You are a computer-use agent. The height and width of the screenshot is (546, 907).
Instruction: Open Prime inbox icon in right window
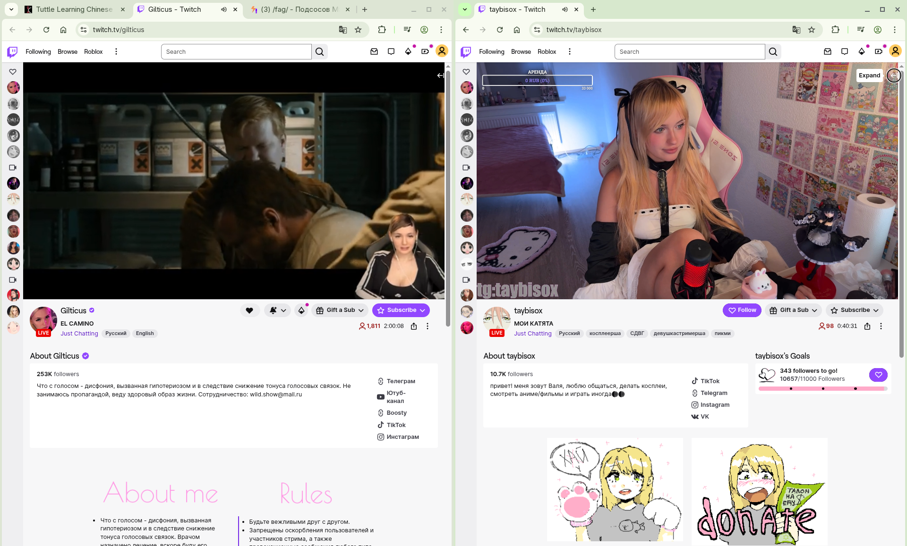(x=828, y=52)
